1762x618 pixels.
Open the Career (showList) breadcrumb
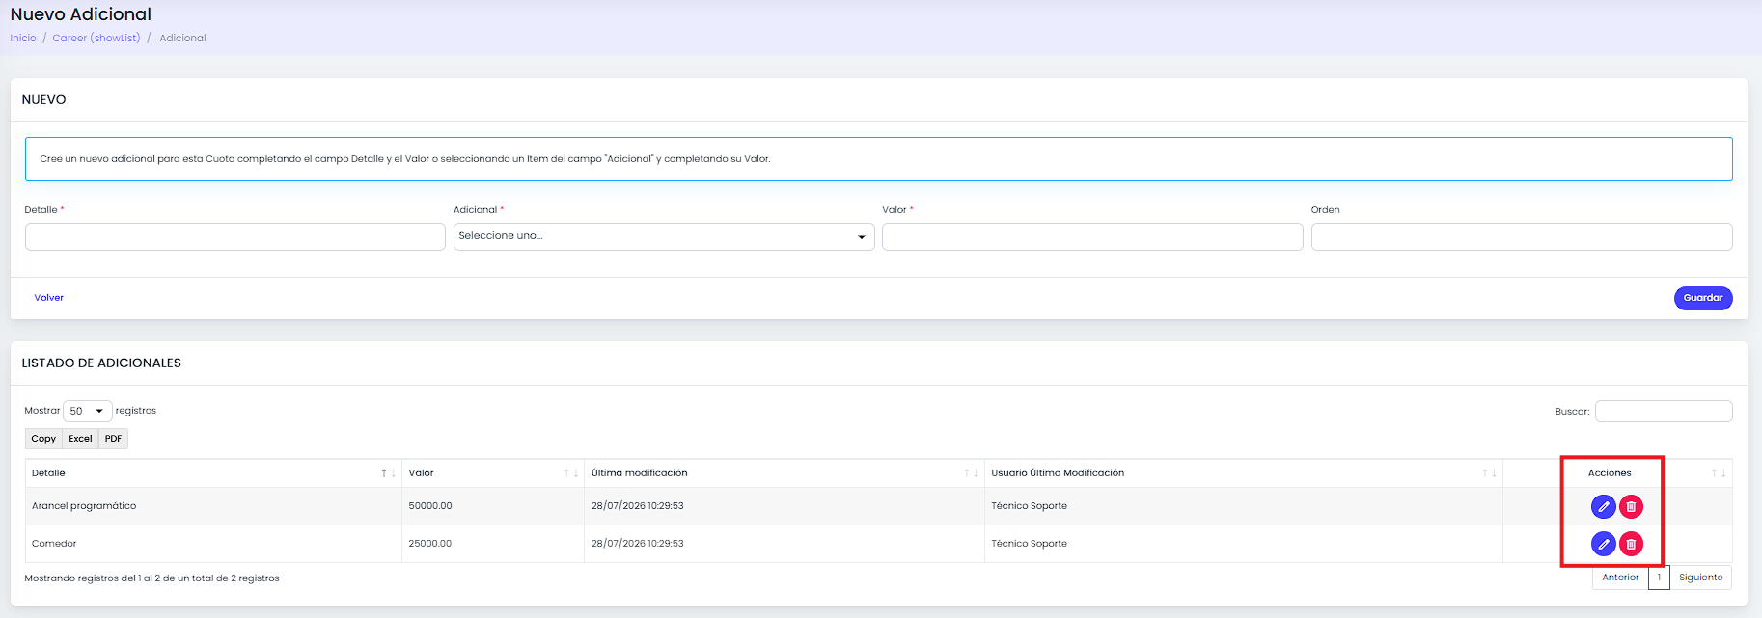click(96, 39)
